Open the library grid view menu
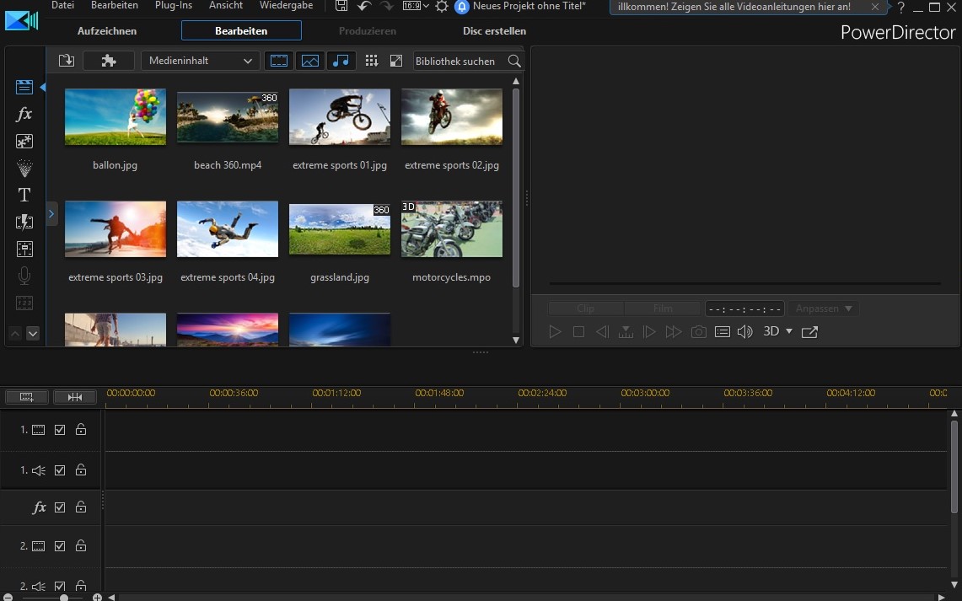The height and width of the screenshot is (601, 962). point(371,61)
